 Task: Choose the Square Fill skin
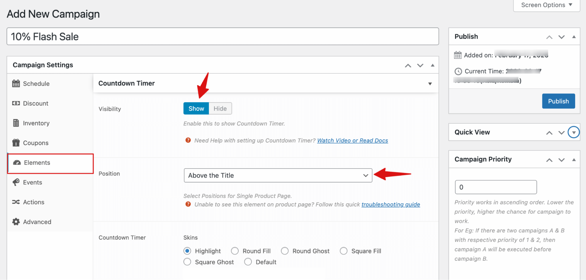click(343, 251)
